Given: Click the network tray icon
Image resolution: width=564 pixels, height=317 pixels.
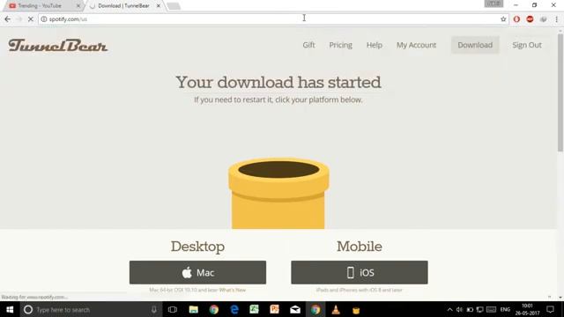Looking at the screenshot, I should coord(479,309).
